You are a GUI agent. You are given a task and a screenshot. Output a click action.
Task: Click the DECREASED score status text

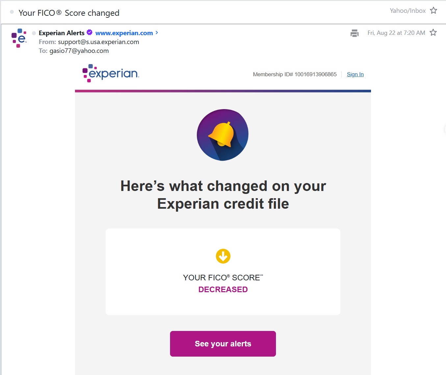click(x=223, y=290)
